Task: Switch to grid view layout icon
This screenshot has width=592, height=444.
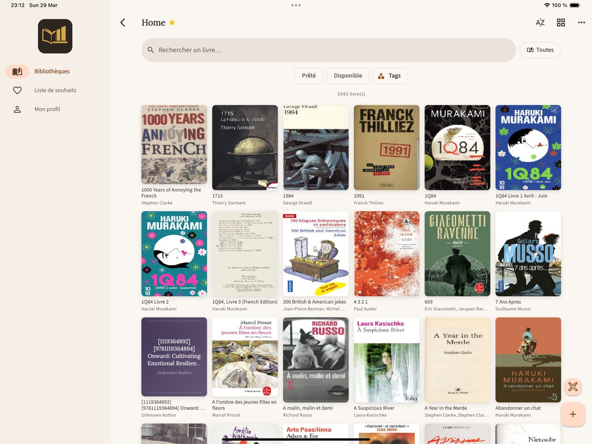Action: click(561, 22)
